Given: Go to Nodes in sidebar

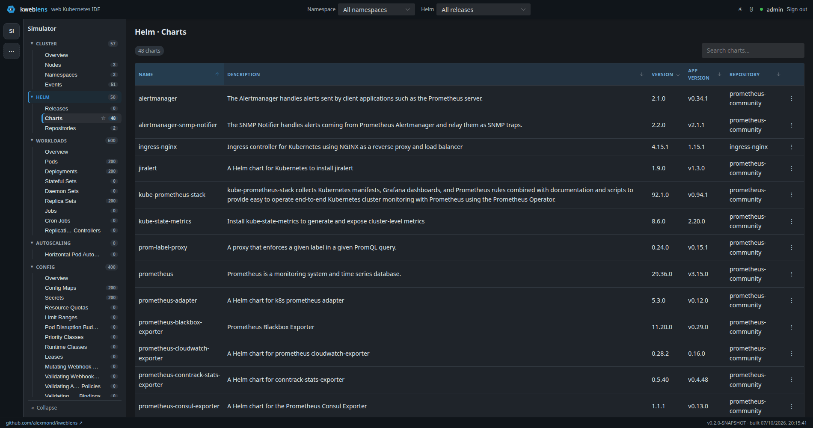Looking at the screenshot, I should [81, 65].
